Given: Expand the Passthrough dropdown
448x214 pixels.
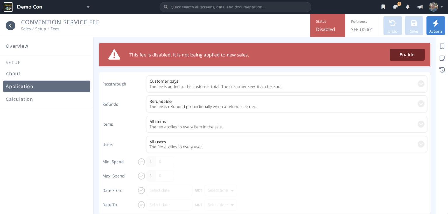Looking at the screenshot, I should coord(286,84).
